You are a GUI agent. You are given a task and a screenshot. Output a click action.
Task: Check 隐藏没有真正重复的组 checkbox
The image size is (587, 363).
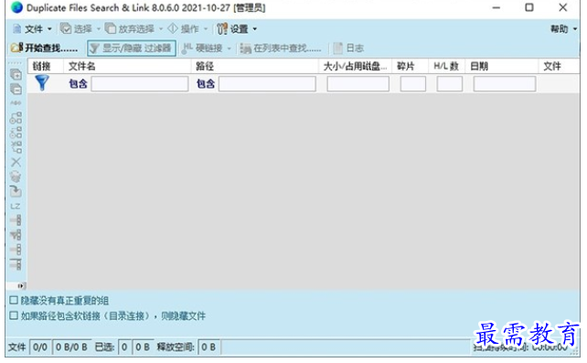pyautogui.click(x=14, y=300)
